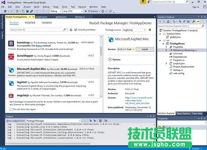Click Publish in the status bar
The image size is (207, 150).
click(x=196, y=149)
